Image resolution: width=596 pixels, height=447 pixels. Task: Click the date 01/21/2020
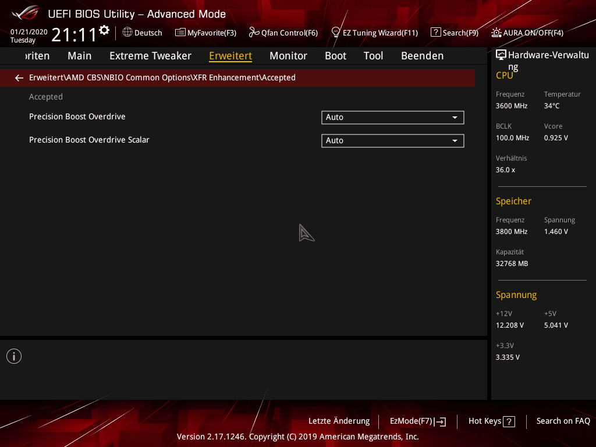click(29, 32)
